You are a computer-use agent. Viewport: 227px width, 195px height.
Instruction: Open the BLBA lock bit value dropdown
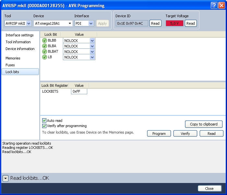pyautogui.click(x=79, y=46)
